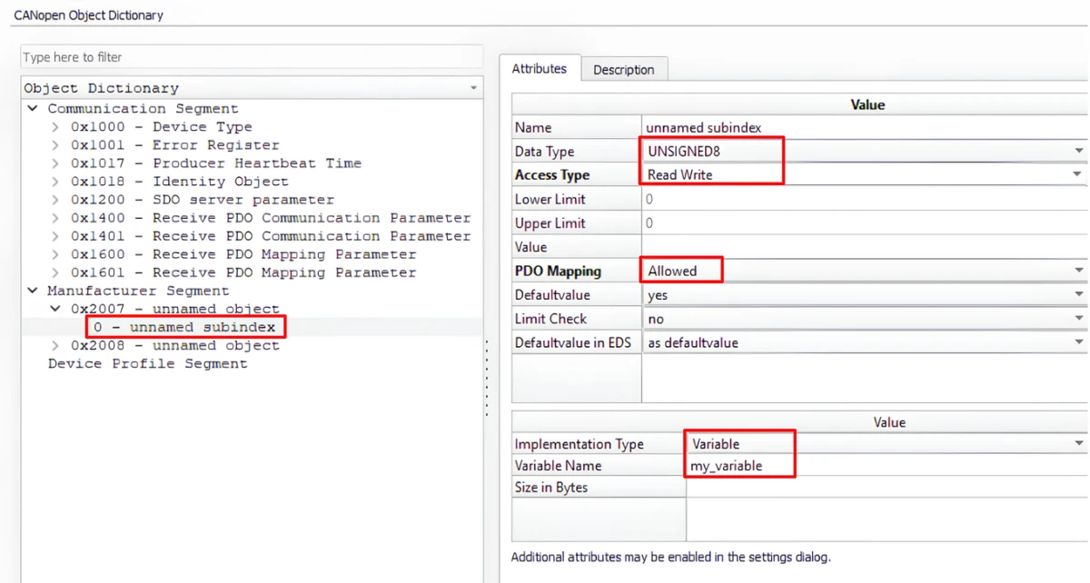Expand 0x1600 Receive PDO Mapping Parameter
The height and width of the screenshot is (583, 1090).
pos(54,254)
